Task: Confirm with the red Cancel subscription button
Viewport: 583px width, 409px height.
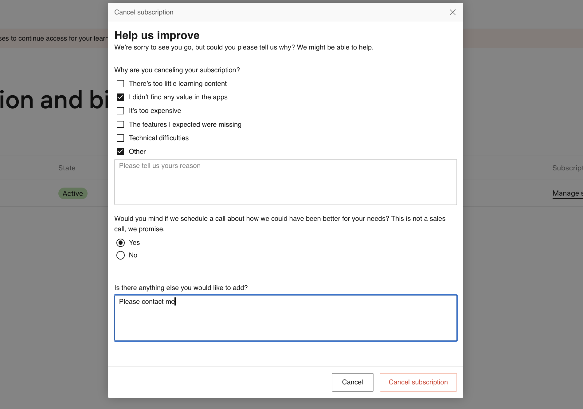Action: [418, 382]
